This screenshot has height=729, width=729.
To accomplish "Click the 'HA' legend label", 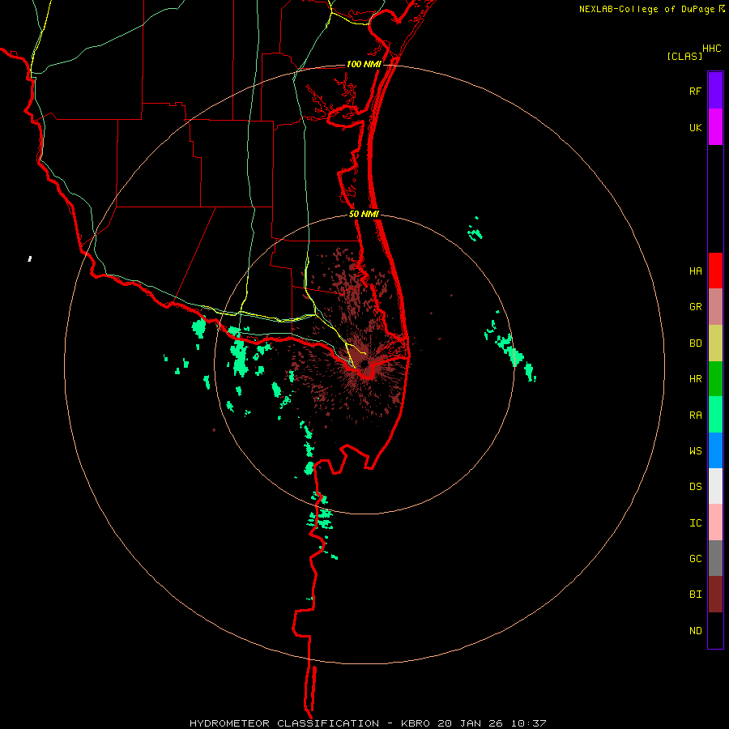I will pos(695,271).
